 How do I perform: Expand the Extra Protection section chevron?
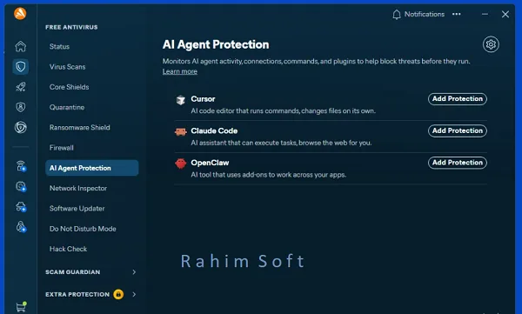pyautogui.click(x=134, y=294)
